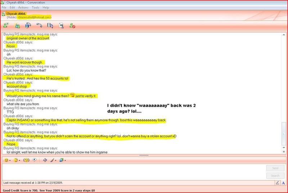288x193 pixels.
Task: Click the message "TTG"
Action: (x=10, y=112)
